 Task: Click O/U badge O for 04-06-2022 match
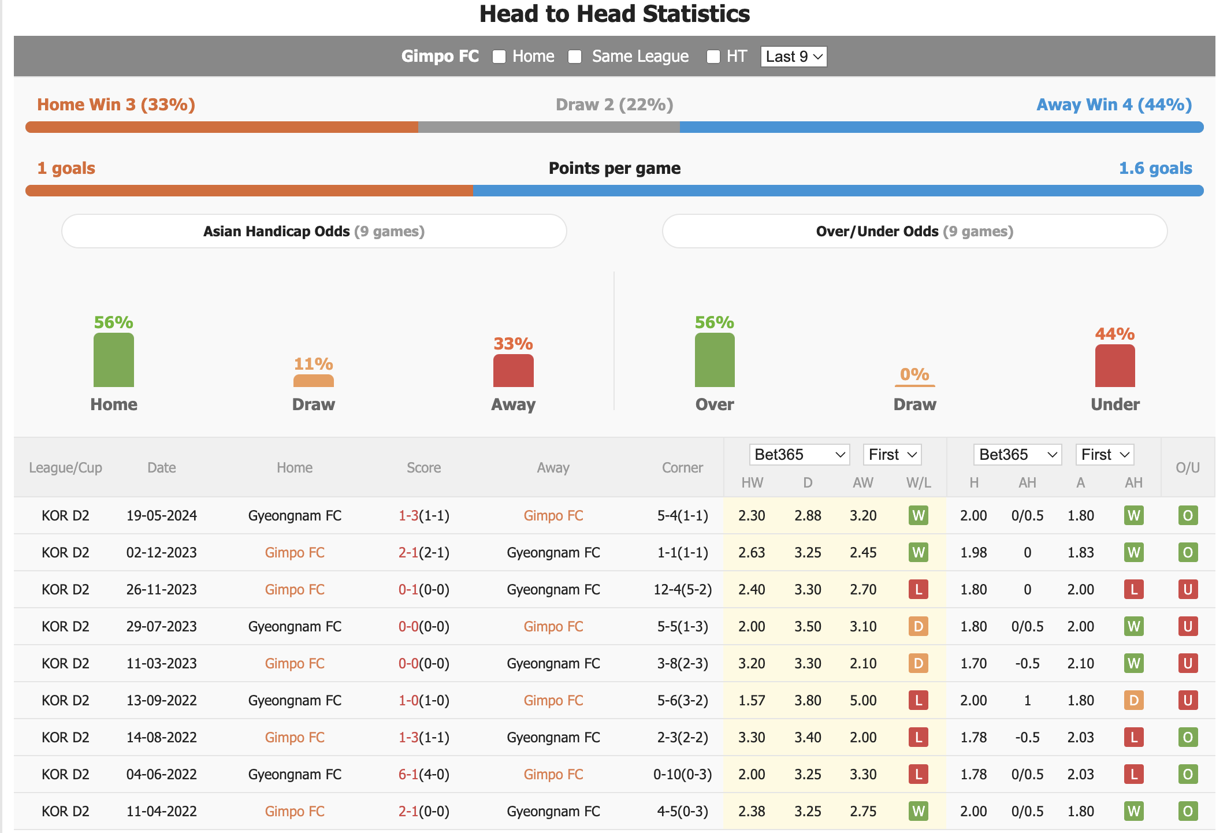[1188, 774]
